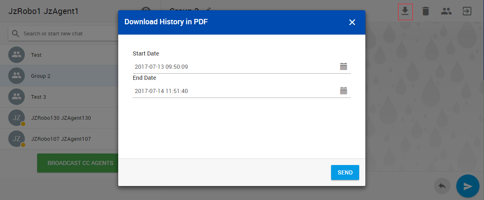The width and height of the screenshot is (484, 200).
Task: Open JZRobo107 JZAgent107 chat
Action: click(x=60, y=139)
